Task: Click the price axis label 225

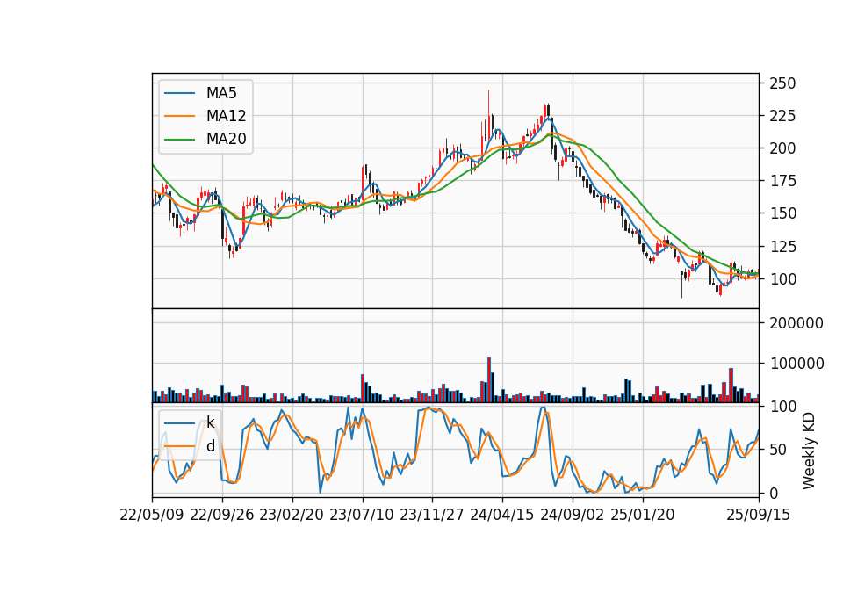Action: tap(782, 116)
